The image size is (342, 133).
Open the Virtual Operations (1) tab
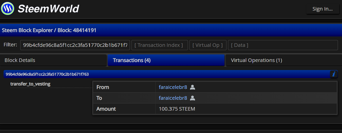click(284, 60)
